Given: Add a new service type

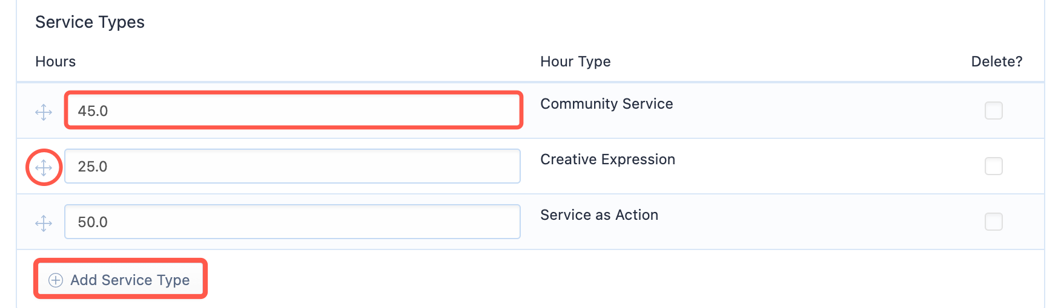Looking at the screenshot, I should point(120,280).
